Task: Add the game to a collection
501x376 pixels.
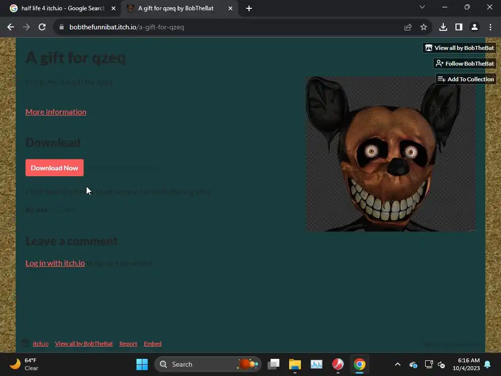Action: point(466,79)
